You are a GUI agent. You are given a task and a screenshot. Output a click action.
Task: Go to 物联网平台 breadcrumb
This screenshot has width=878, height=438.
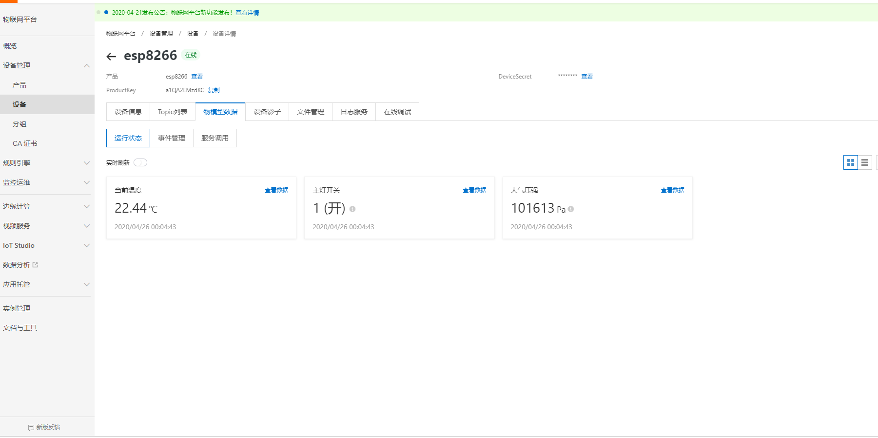pyautogui.click(x=121, y=34)
